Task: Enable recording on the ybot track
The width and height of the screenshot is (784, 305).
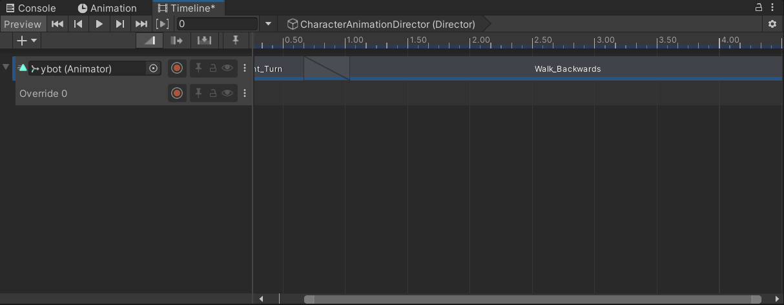Action: tap(177, 68)
